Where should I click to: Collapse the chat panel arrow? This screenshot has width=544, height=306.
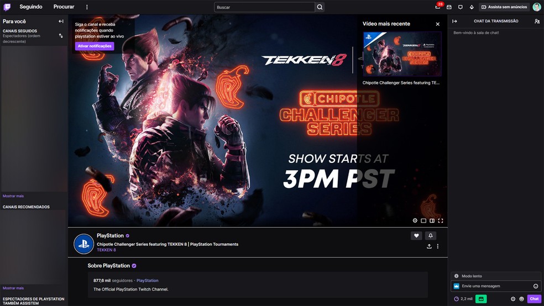(x=454, y=21)
